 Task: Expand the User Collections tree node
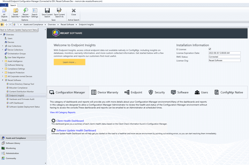tap(3, 46)
